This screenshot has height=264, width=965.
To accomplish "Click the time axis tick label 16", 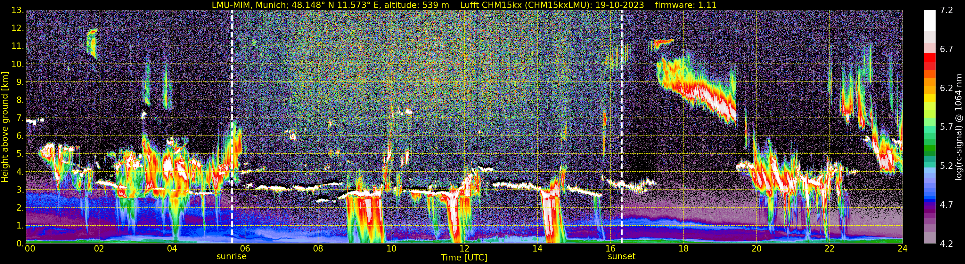I will (610, 249).
